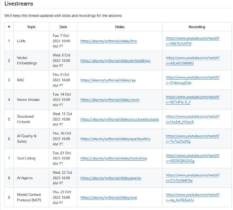Image resolution: width=233 pixels, height=210 pixels.
Task: Open the qualitysafety slides link
Action: (x=115, y=139)
